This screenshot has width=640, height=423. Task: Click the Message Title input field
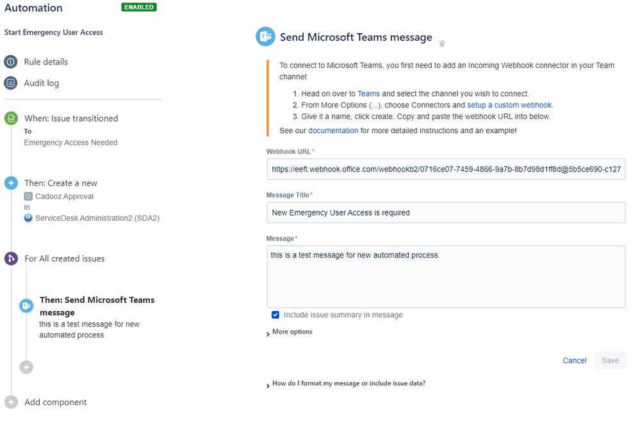click(x=446, y=212)
